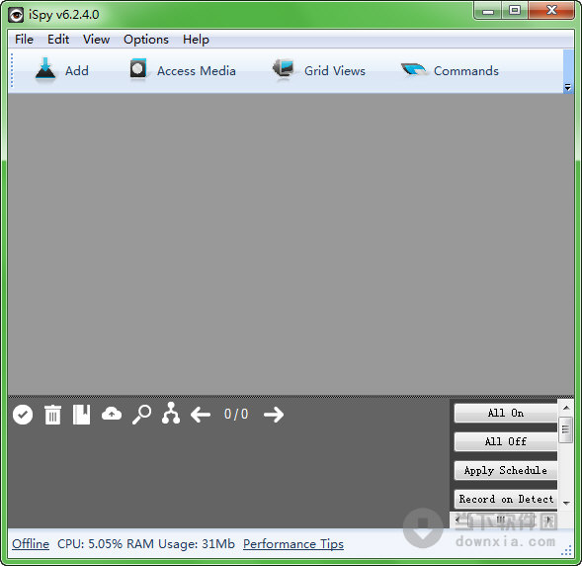Click the commands panel scroll down arrow
582x566 pixels.
pos(566,504)
